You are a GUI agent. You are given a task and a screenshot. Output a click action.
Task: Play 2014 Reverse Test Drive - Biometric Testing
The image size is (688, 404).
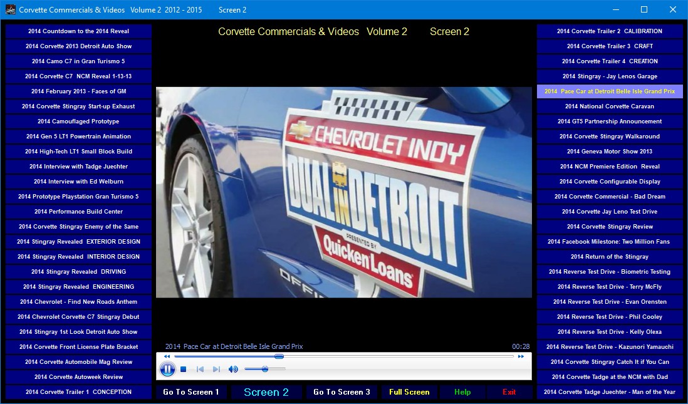610,272
